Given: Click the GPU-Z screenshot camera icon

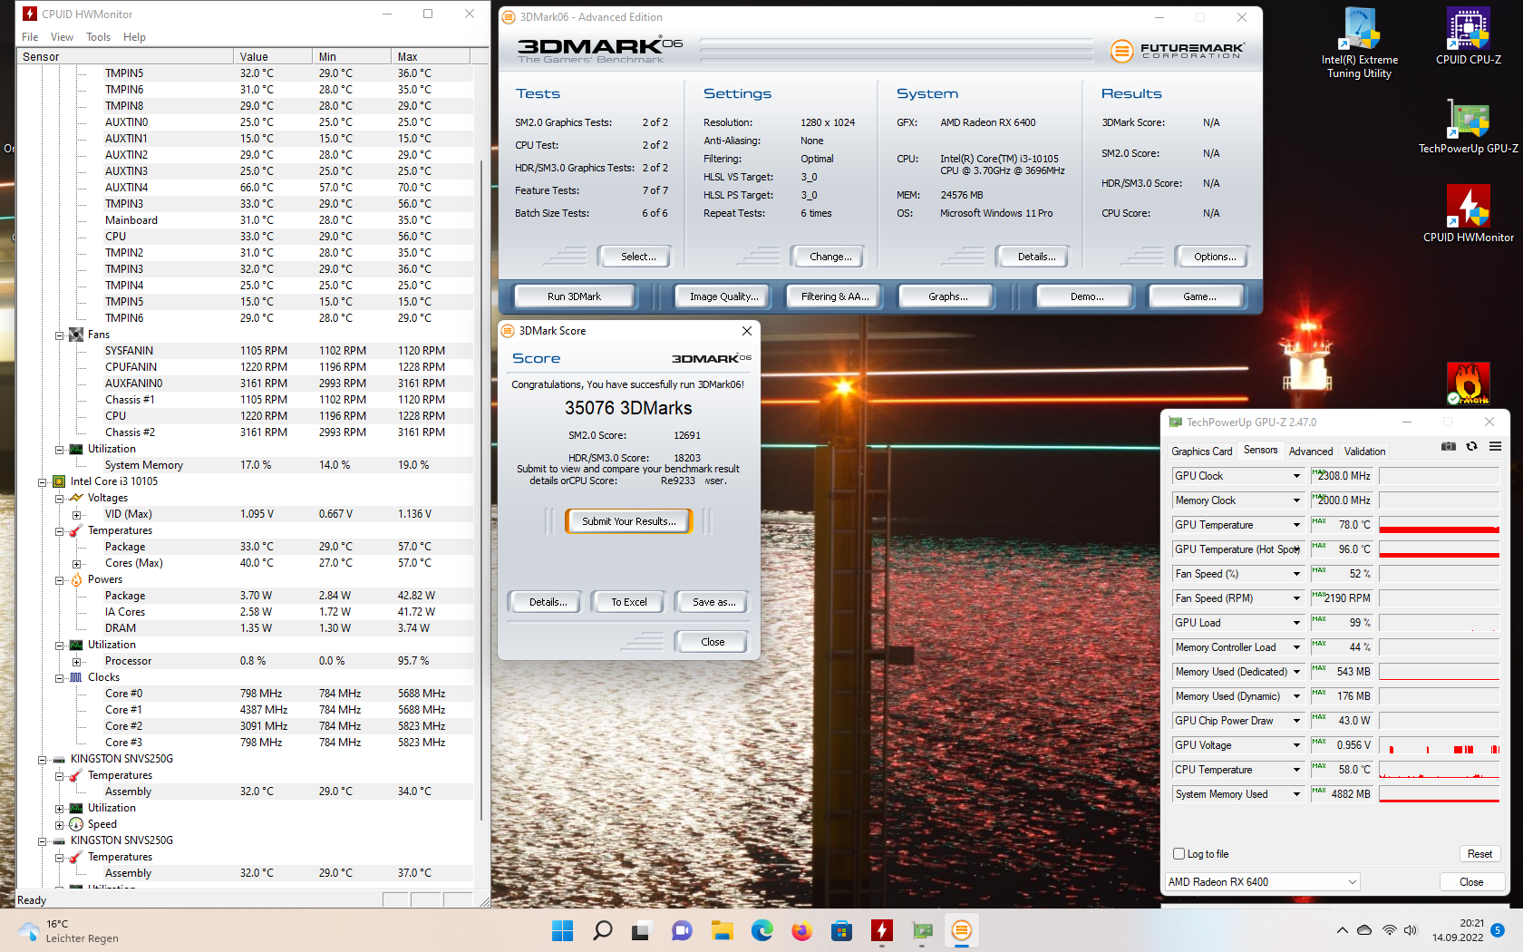Looking at the screenshot, I should click(1448, 446).
